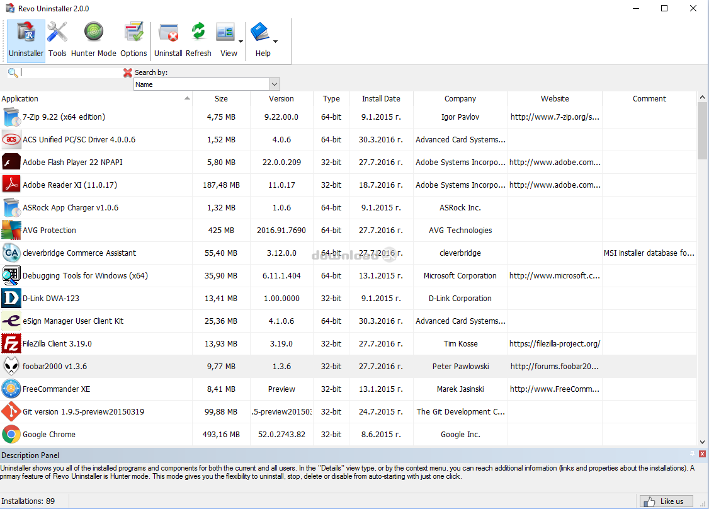Image resolution: width=709 pixels, height=509 pixels.
Task: Click the '493,16 MB' size cell
Action: point(221,434)
